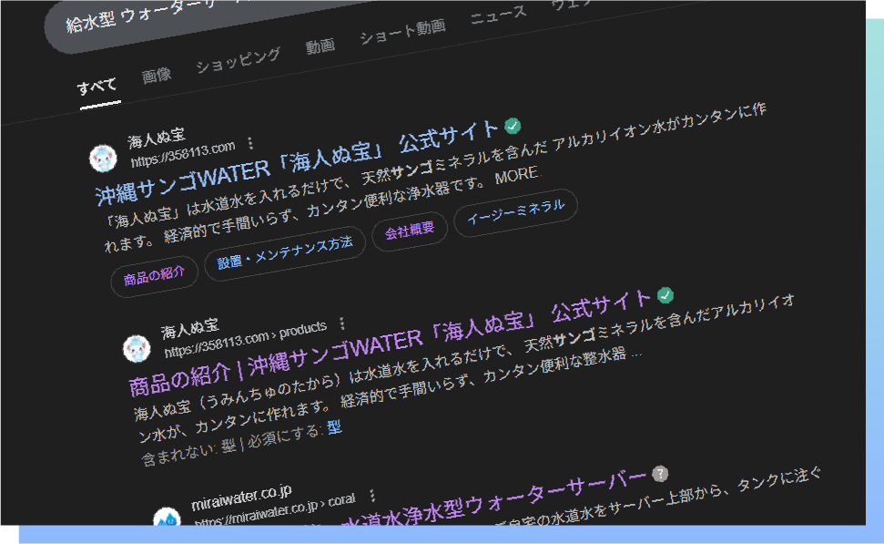884x544 pixels.
Task: Click the green verified badge on the 商品の紹介 result title
Action: [666, 294]
